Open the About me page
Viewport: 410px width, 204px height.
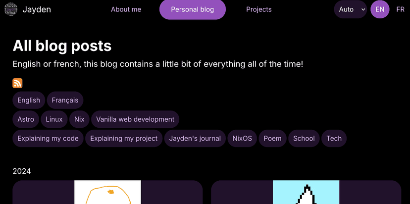(126, 9)
